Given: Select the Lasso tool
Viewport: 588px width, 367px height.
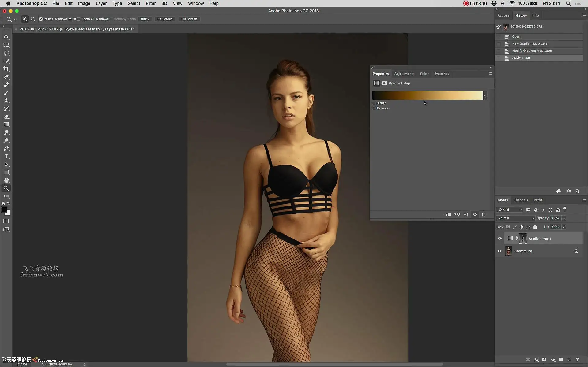Looking at the screenshot, I should [x=6, y=53].
